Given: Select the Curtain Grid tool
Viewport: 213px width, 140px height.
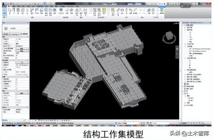Looking at the screenshot, I should tap(50, 12).
